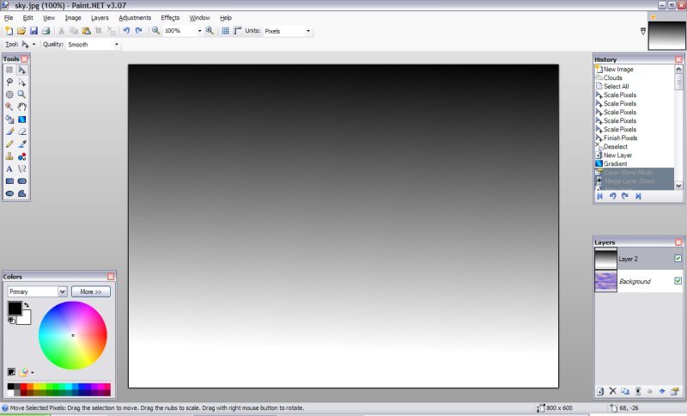Click the white secondary color swatch

point(24,317)
